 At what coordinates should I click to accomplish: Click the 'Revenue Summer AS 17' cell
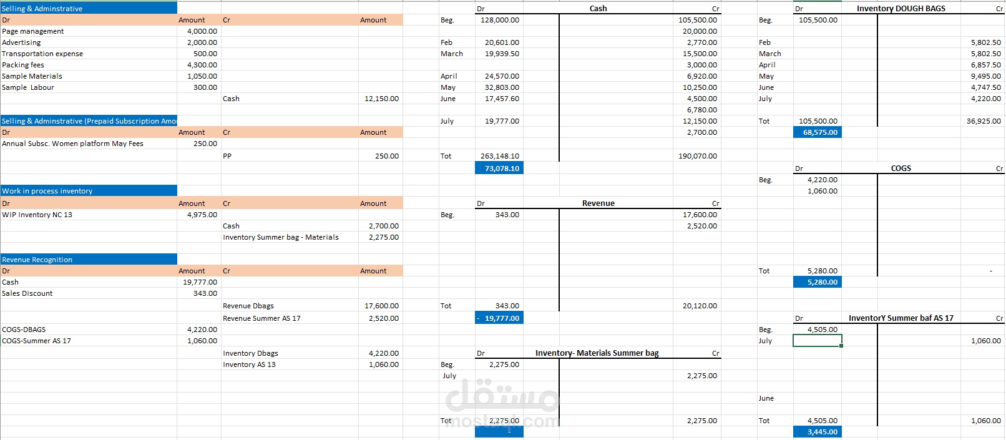pos(290,318)
